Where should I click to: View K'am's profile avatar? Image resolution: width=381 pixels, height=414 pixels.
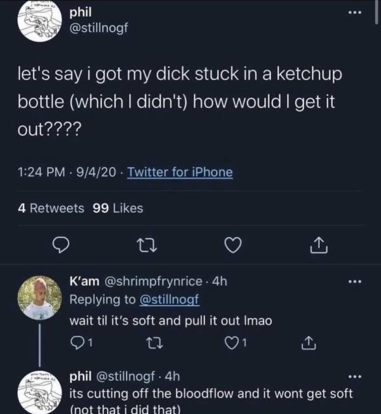tap(39, 297)
